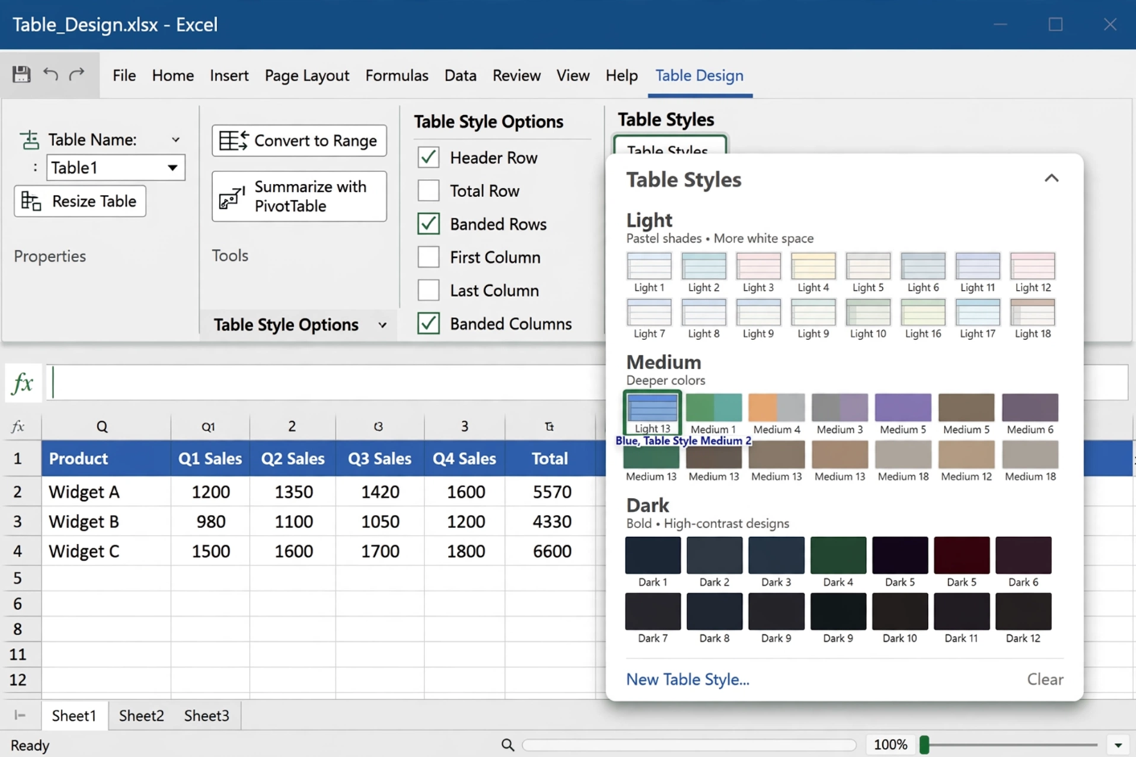1136x757 pixels.
Task: Redo the last undone action
Action: tap(77, 75)
